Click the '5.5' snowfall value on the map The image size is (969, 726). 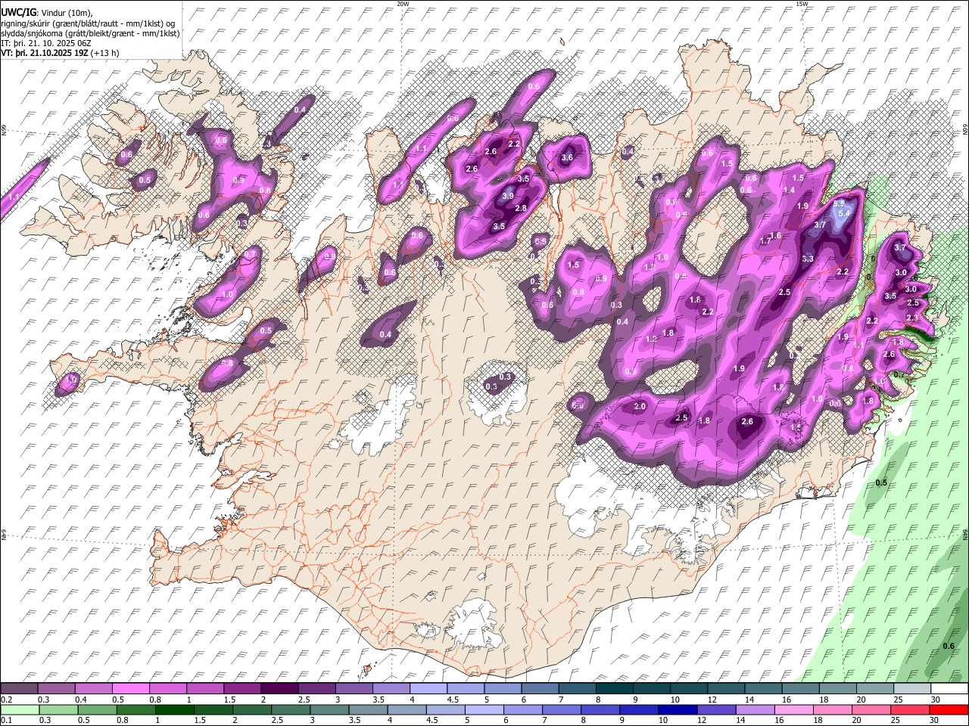tap(839, 203)
